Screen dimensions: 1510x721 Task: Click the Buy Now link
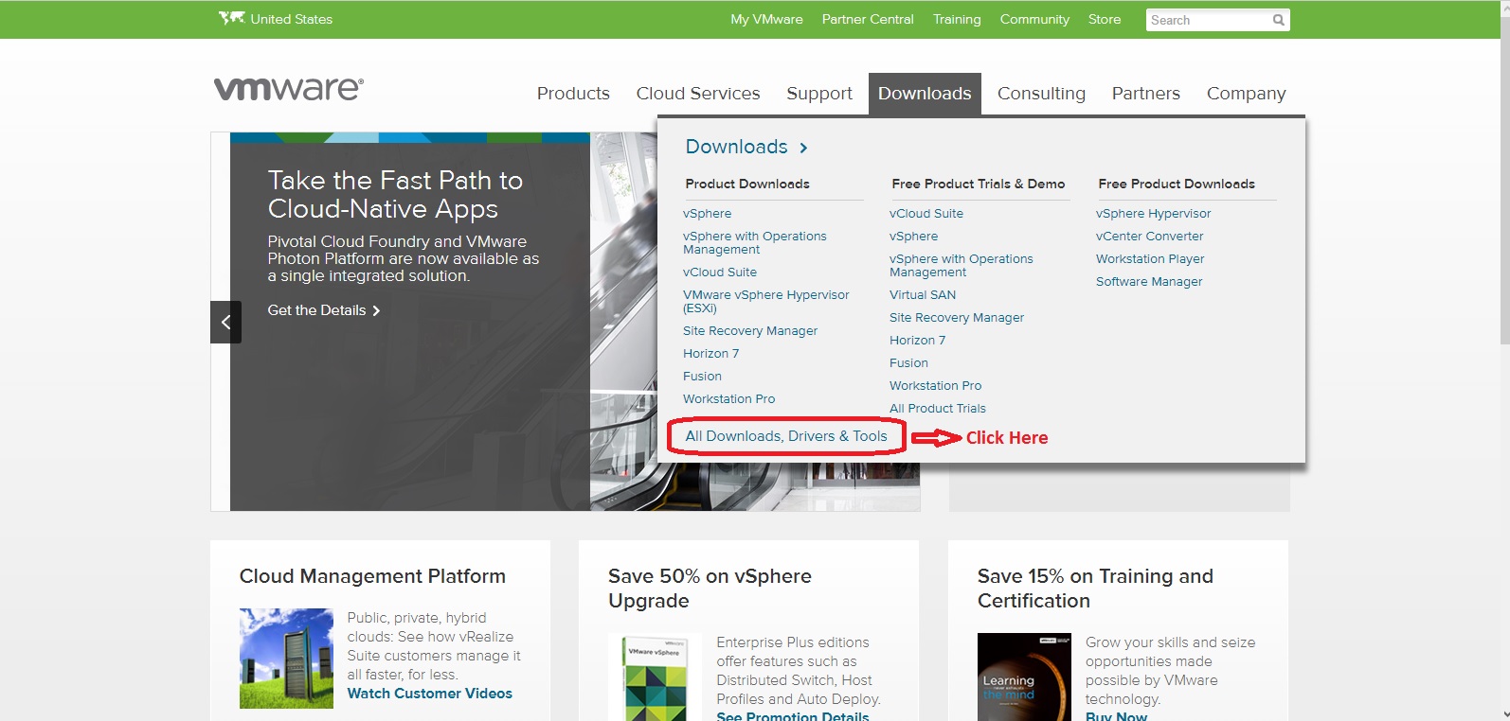point(1117,715)
